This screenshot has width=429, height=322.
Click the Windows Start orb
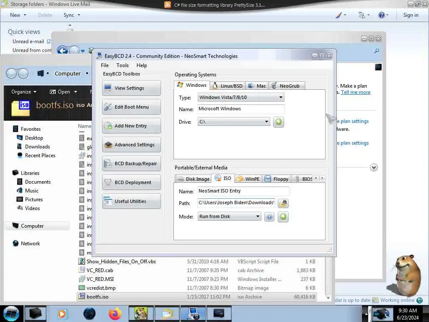pyautogui.click(x=11, y=314)
